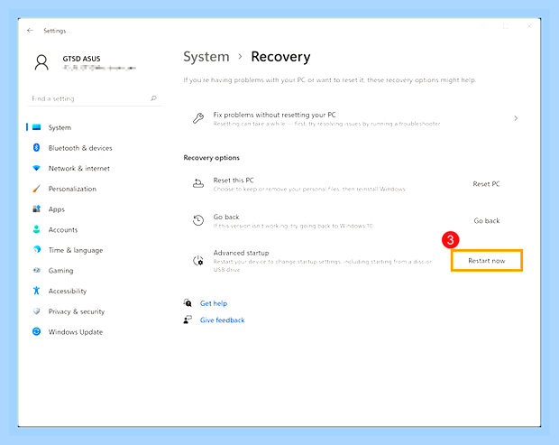Click the Advanced startup title

[x=241, y=253]
